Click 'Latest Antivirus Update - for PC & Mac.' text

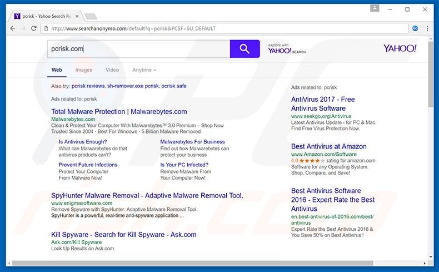point(333,122)
